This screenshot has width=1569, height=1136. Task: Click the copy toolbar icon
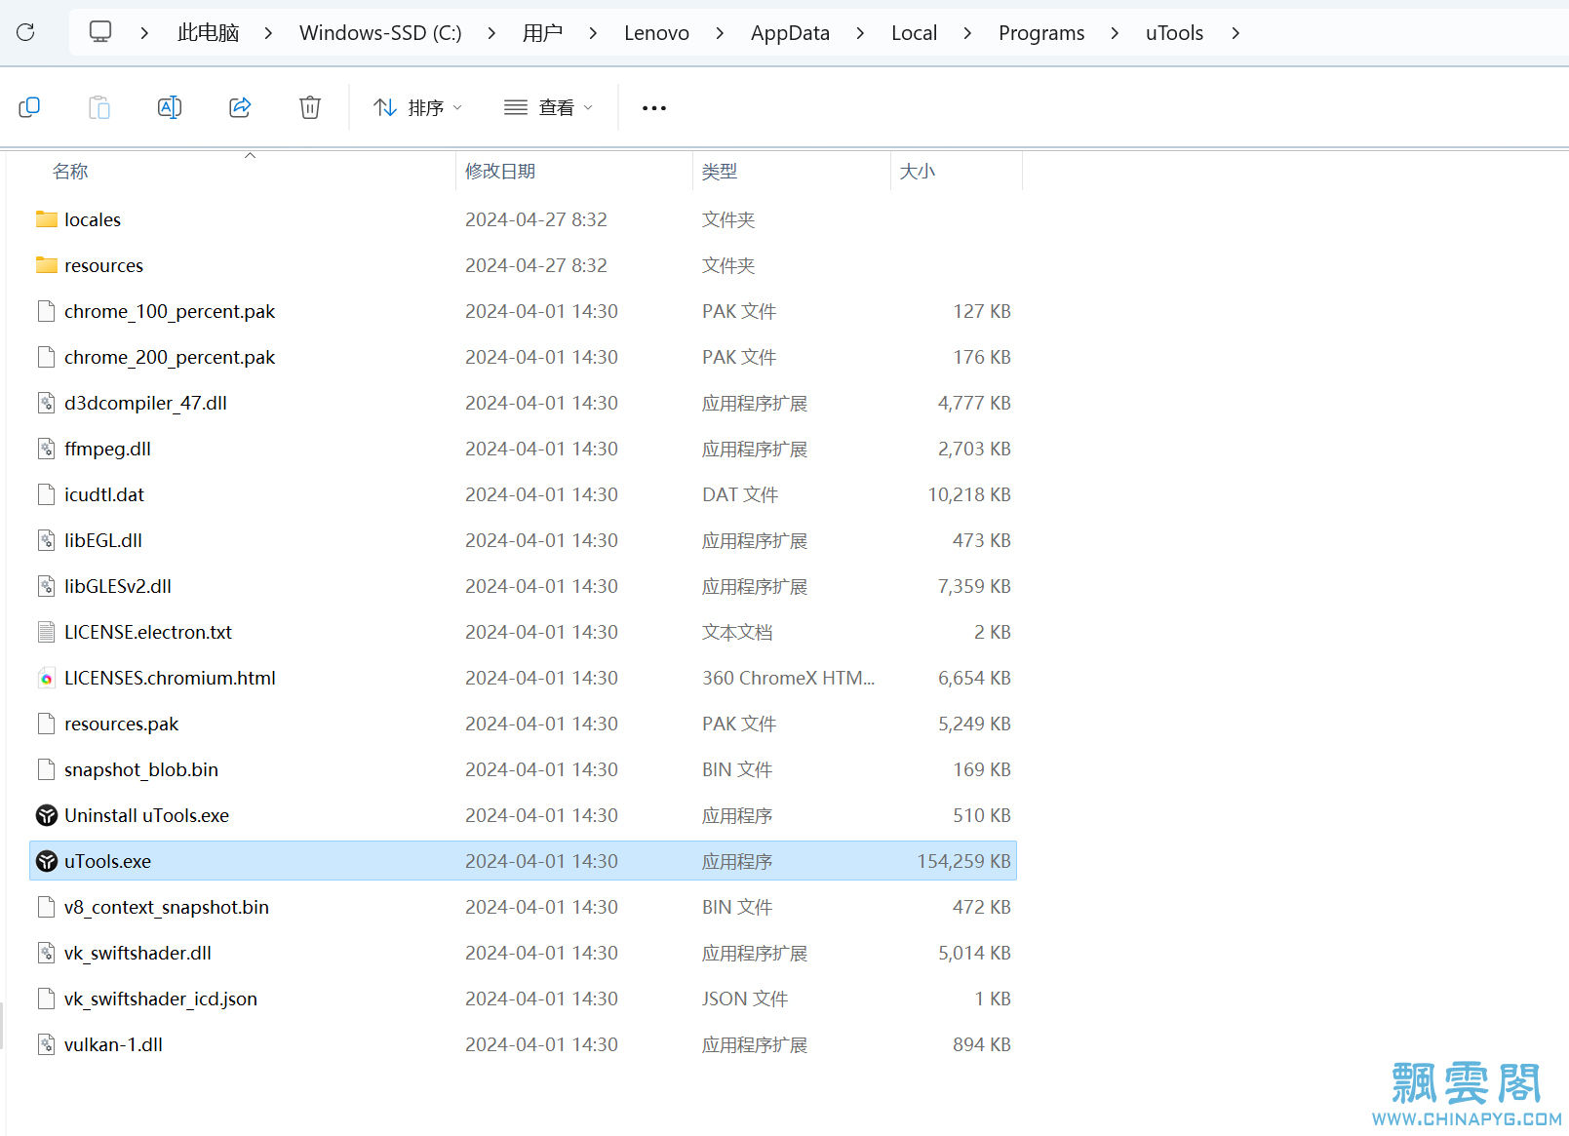29,107
